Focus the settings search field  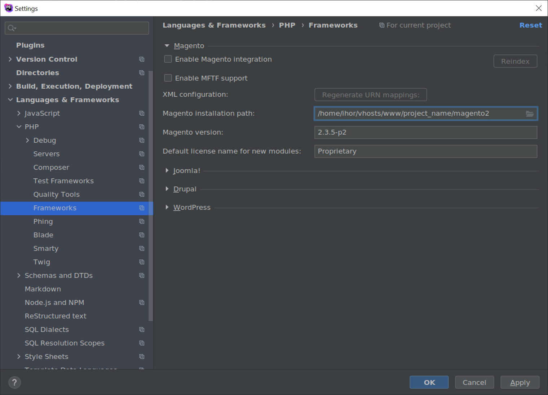[x=77, y=28]
